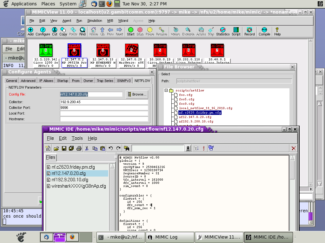Switch to mike@u2 terminal taskbar button
This screenshot has height=243, width=325.
[x=121, y=237]
